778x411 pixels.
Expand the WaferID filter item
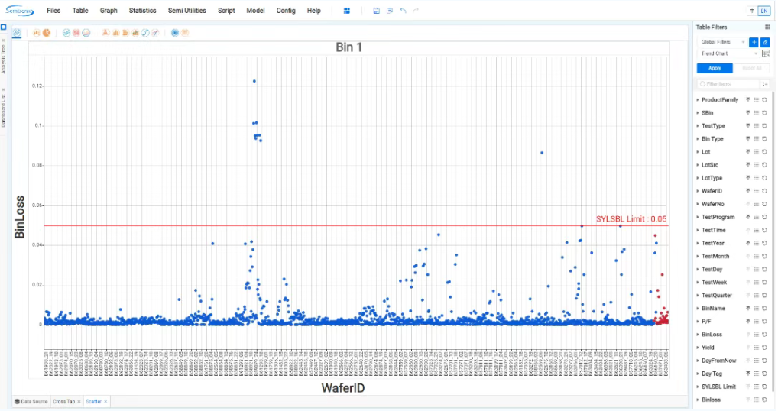698,191
